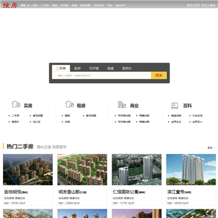Open the 金地明悦 property thumbnail
Image resolution: width=218 pixels, height=218 pixels.
28,170
